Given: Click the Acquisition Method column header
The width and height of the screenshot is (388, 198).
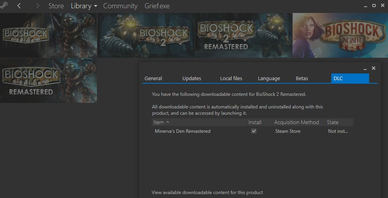Looking at the screenshot, I should (x=297, y=122).
